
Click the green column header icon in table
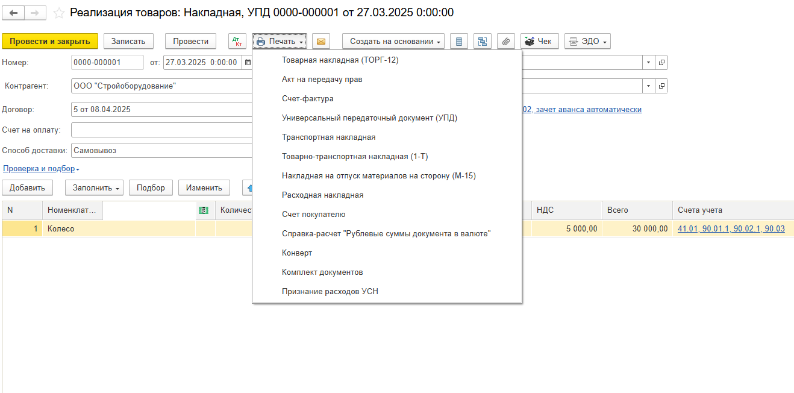(204, 210)
